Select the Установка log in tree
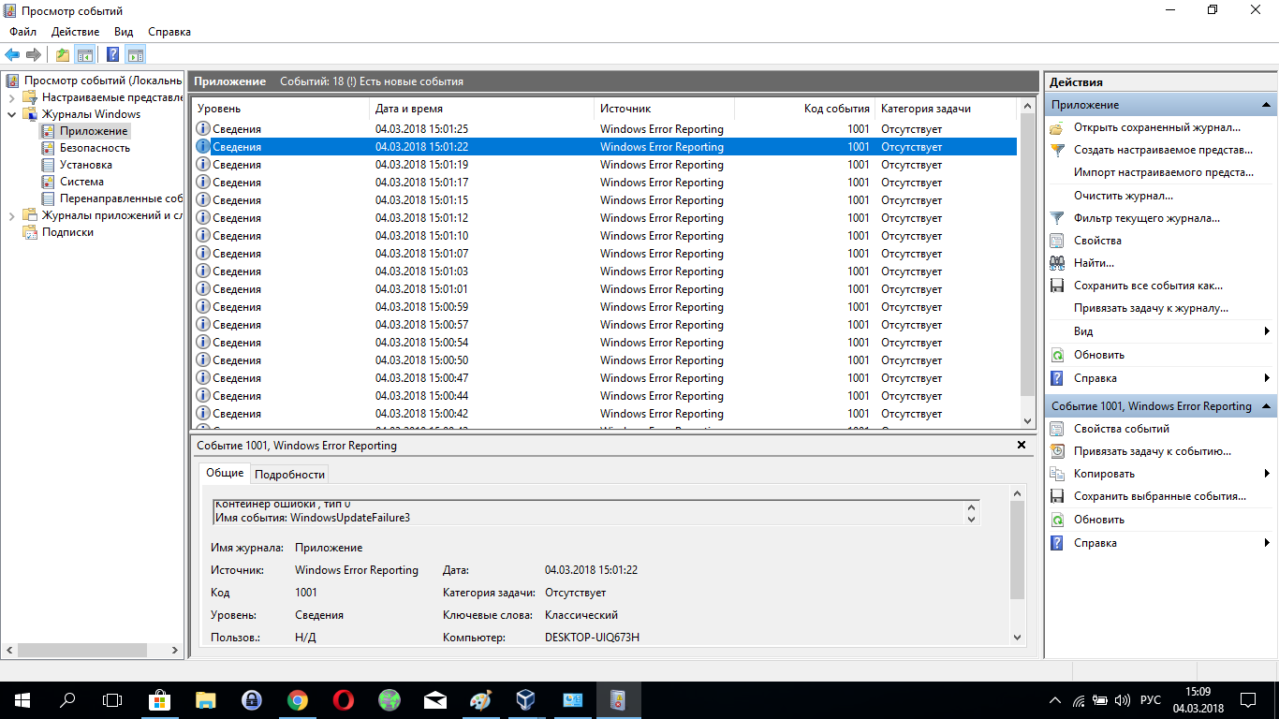This screenshot has height=719, width=1279. pyautogui.click(x=86, y=165)
